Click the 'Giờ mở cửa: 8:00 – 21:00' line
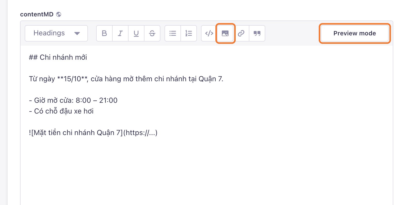The width and height of the screenshot is (401, 205). point(73,100)
